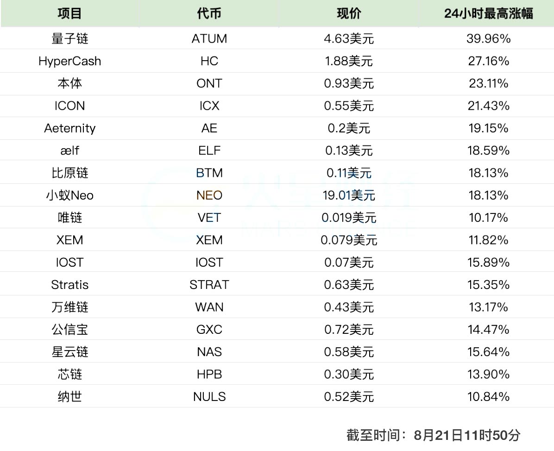Click the 24小时最高涨幅 column header
554x451 pixels.
(488, 13)
